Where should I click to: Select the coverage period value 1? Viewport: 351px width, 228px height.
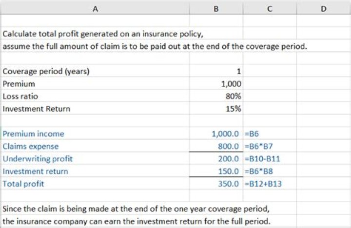click(216, 71)
